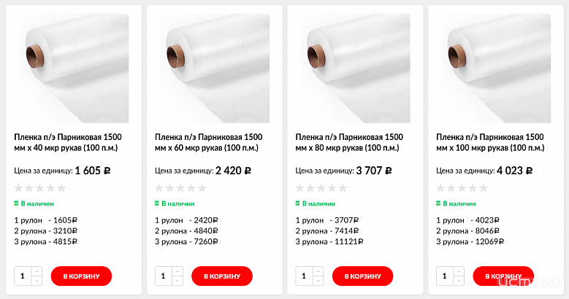Image resolution: width=569 pixels, height=299 pixels.
Task: Increase quantity for the 40 мкр film
Action: (x=37, y=272)
